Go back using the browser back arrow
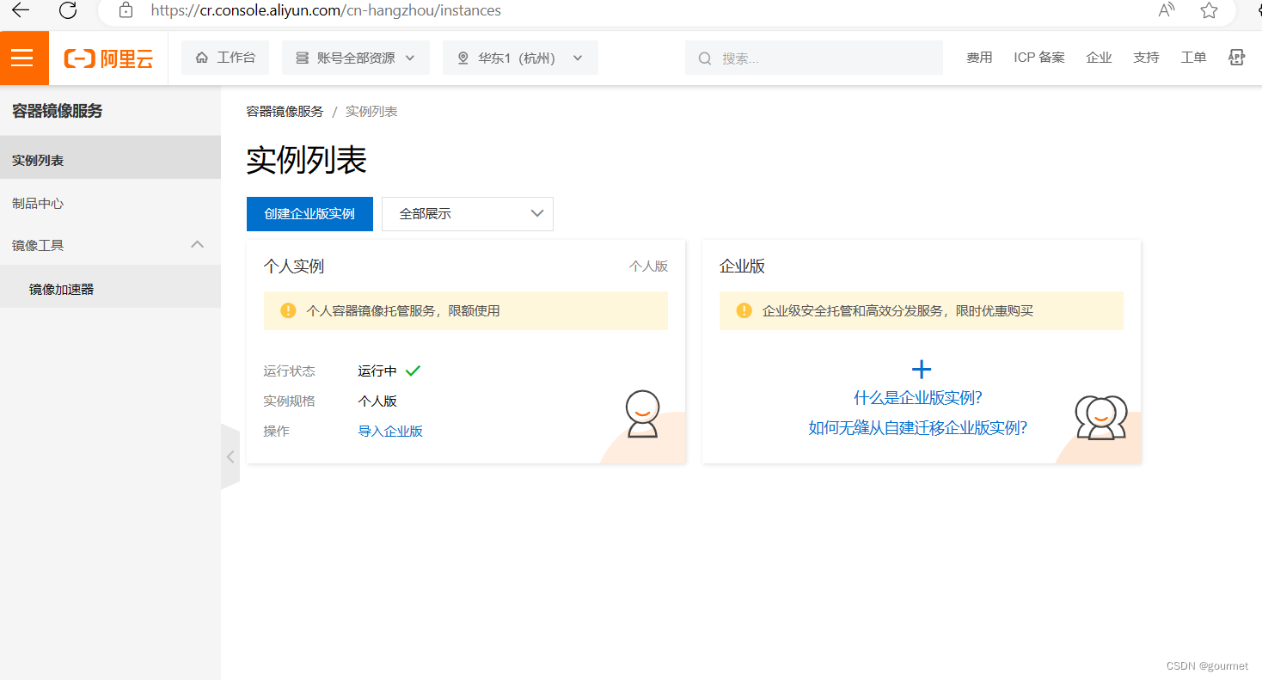1262x680 pixels. click(21, 12)
